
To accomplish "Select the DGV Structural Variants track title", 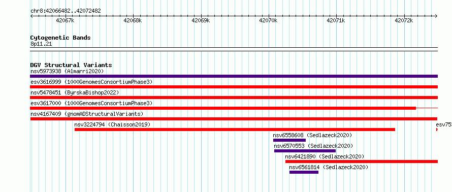I will pyautogui.click(x=71, y=65).
